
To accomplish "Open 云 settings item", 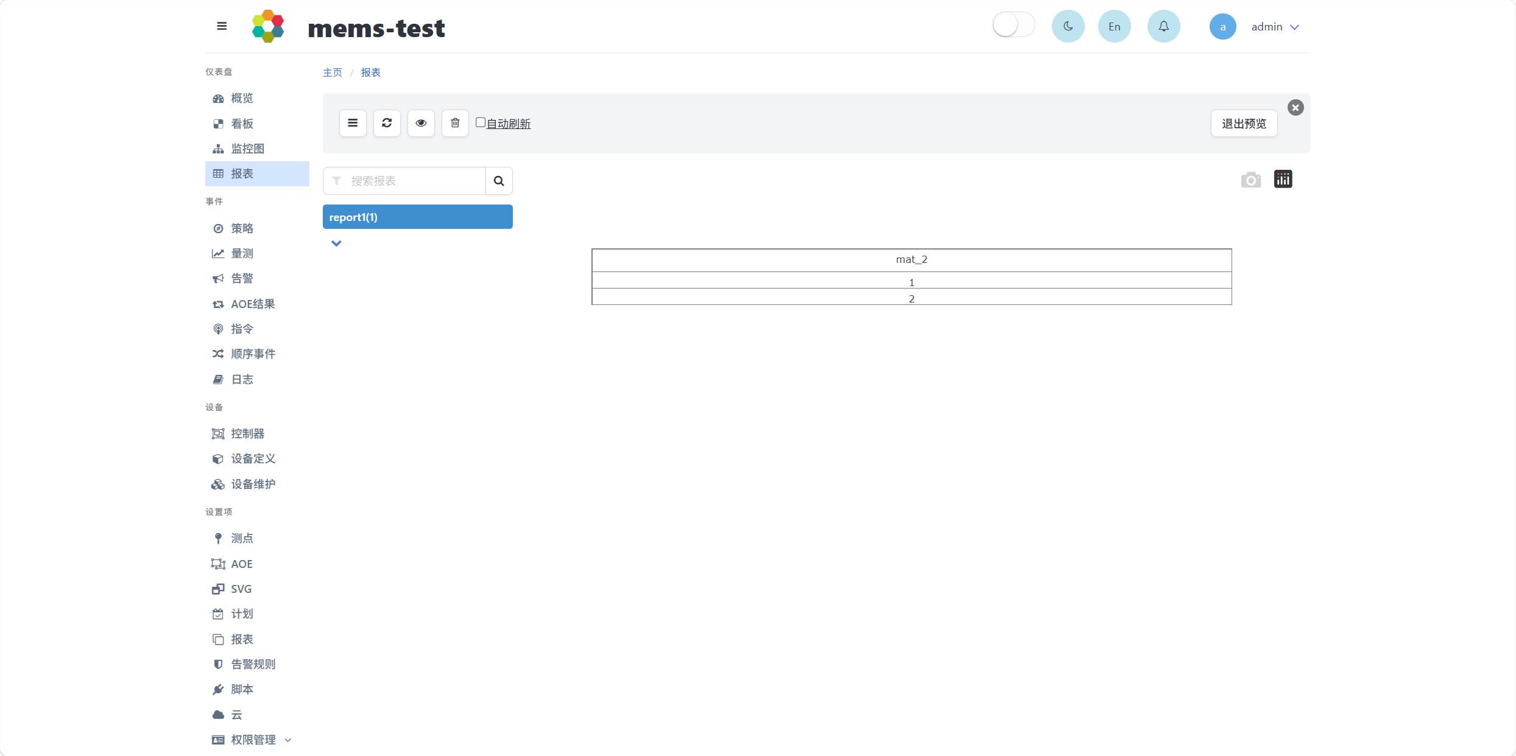I will [257, 715].
